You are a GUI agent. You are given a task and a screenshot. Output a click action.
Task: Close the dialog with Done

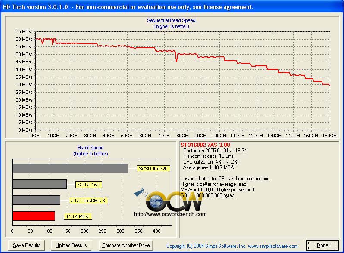pyautogui.click(x=322, y=245)
